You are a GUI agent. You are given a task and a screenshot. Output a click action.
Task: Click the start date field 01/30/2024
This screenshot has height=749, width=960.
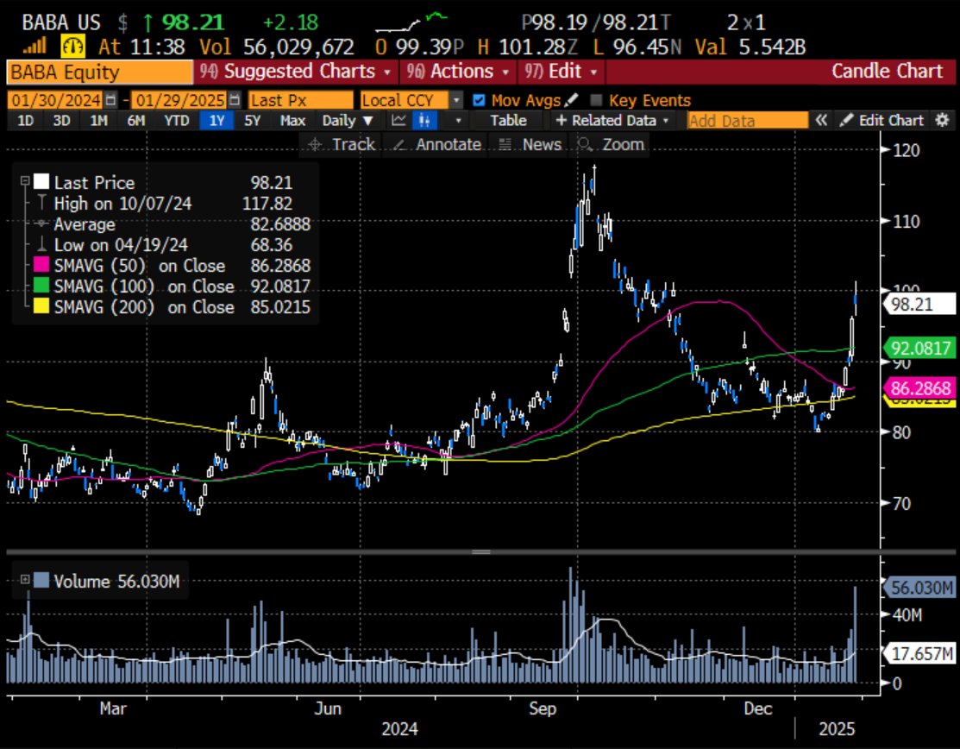pos(56,100)
